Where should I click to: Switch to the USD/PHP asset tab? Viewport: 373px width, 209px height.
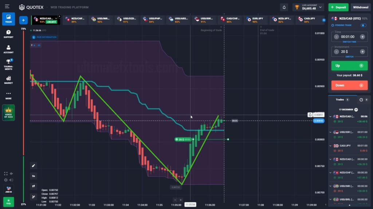click(153, 20)
